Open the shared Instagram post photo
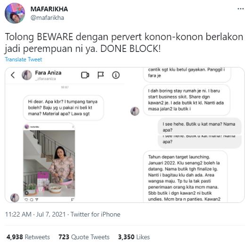Viewport: 248px width, 243px height. [x=49, y=163]
